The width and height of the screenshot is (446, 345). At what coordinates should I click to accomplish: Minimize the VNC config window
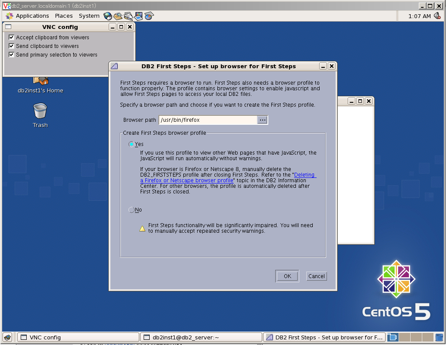coord(113,27)
